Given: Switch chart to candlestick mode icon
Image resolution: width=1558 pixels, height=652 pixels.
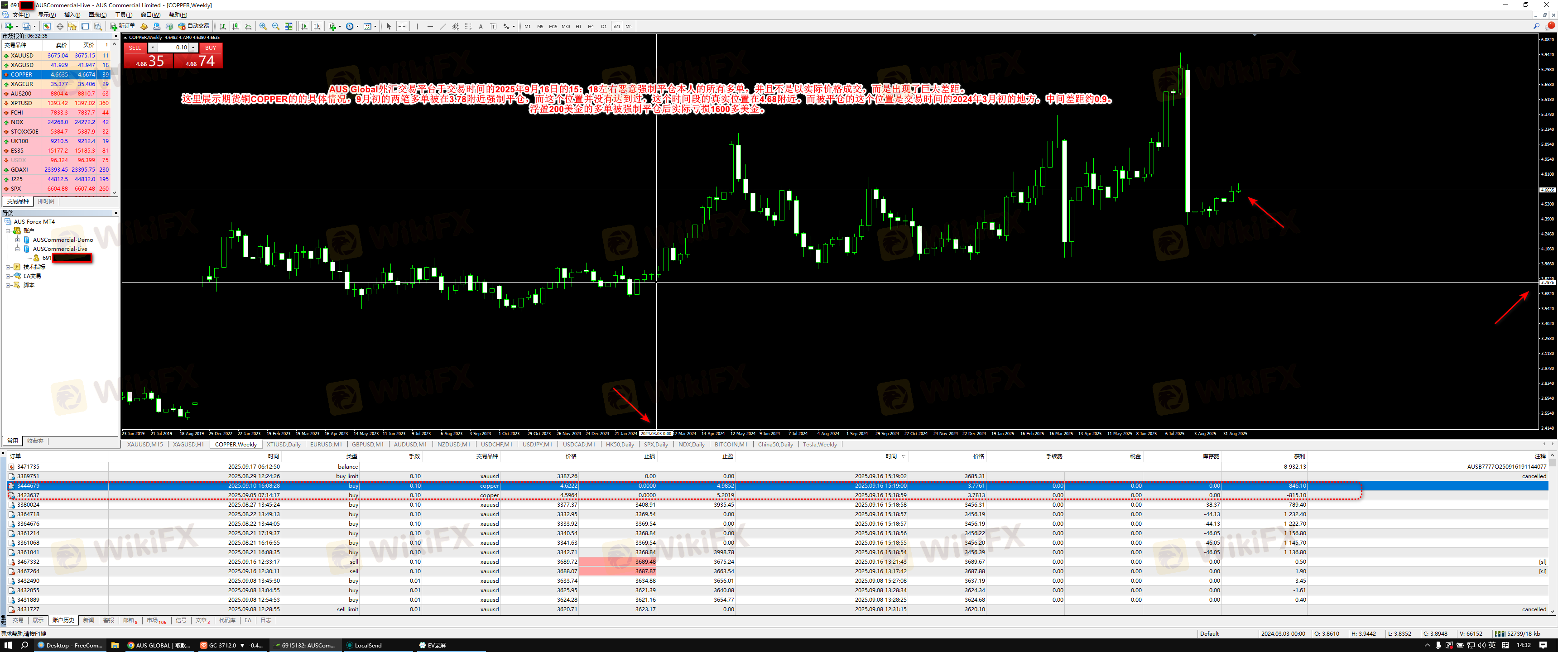Looking at the screenshot, I should [235, 26].
